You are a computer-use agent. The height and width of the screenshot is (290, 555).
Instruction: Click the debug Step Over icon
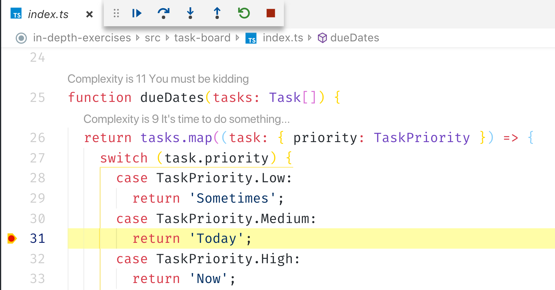click(x=164, y=13)
